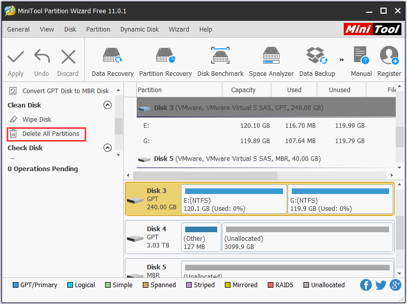Open the Disk menu
The width and height of the screenshot is (407, 304).
coord(70,30)
